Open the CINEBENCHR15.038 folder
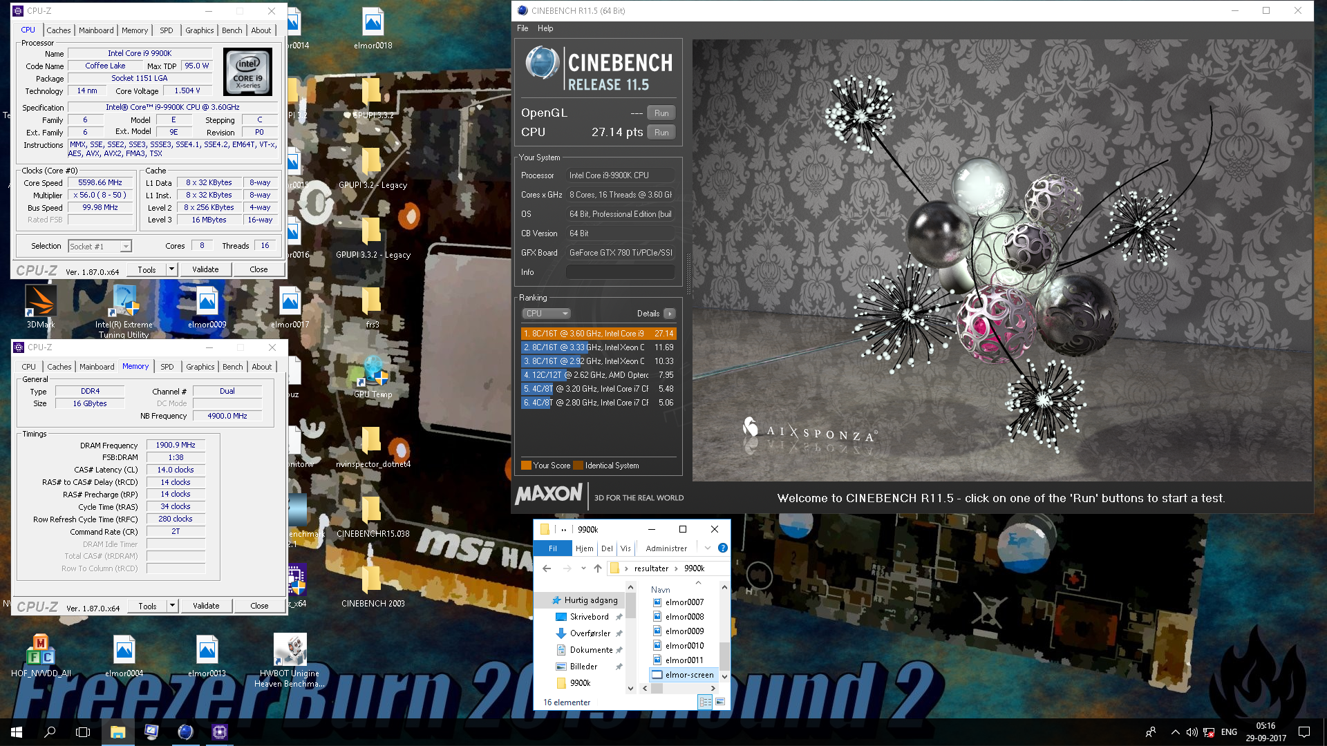1327x746 pixels. [373, 517]
